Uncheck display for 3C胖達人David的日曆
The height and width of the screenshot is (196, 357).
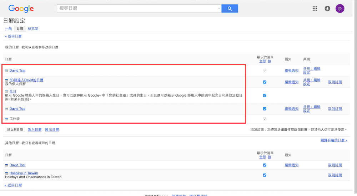pyautogui.click(x=265, y=82)
